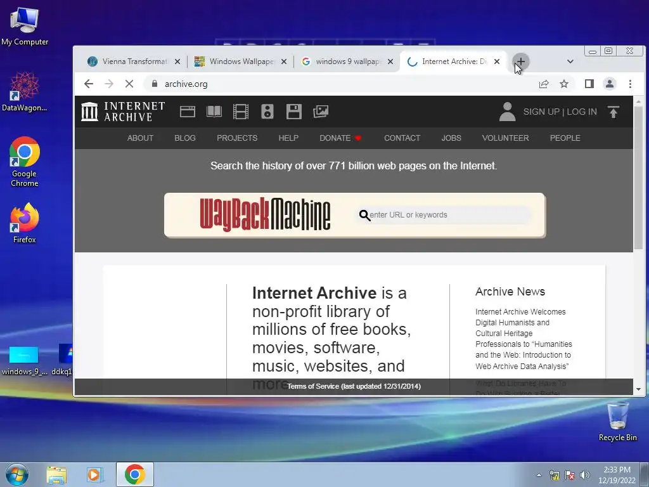The width and height of the screenshot is (649, 487).
Task: Close the Windows Wallpaper tab
Action: pos(284,62)
